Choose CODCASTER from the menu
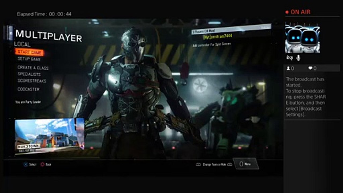343x193 pixels. click(28, 89)
